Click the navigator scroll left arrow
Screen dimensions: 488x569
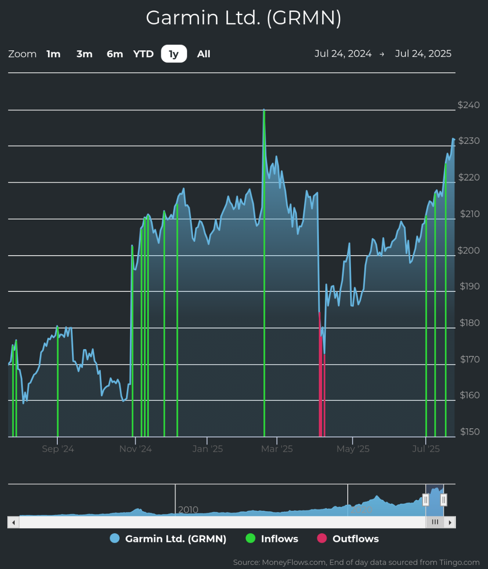pos(13,522)
